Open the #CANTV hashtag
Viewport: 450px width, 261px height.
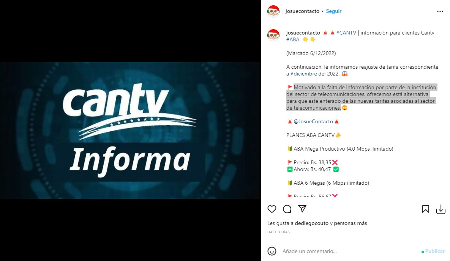(x=346, y=33)
